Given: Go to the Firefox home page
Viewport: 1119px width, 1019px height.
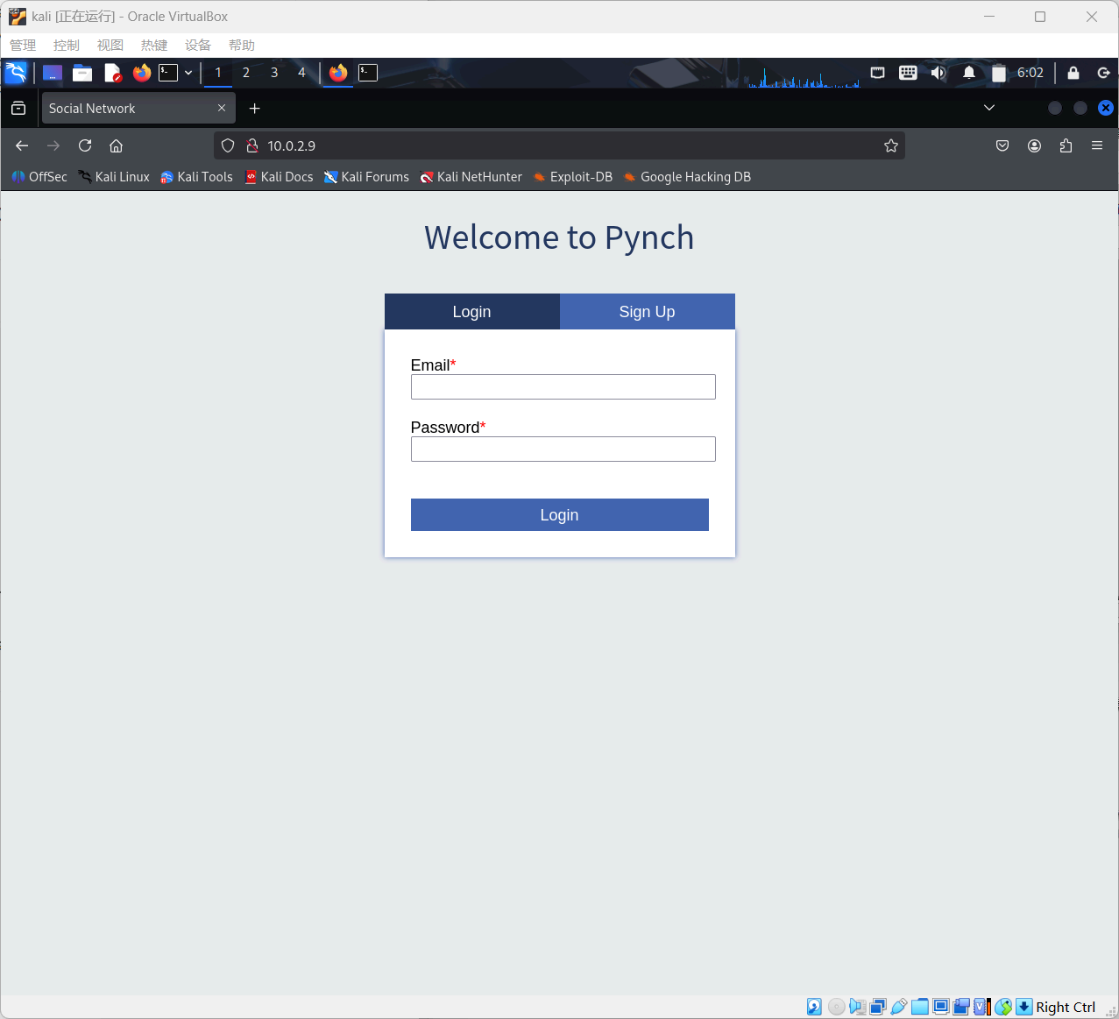Looking at the screenshot, I should click(116, 145).
